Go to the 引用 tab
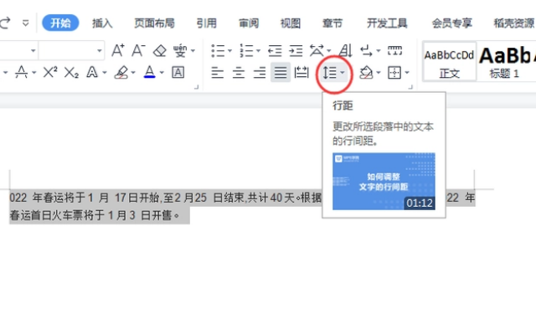The image size is (536, 318). tap(207, 23)
